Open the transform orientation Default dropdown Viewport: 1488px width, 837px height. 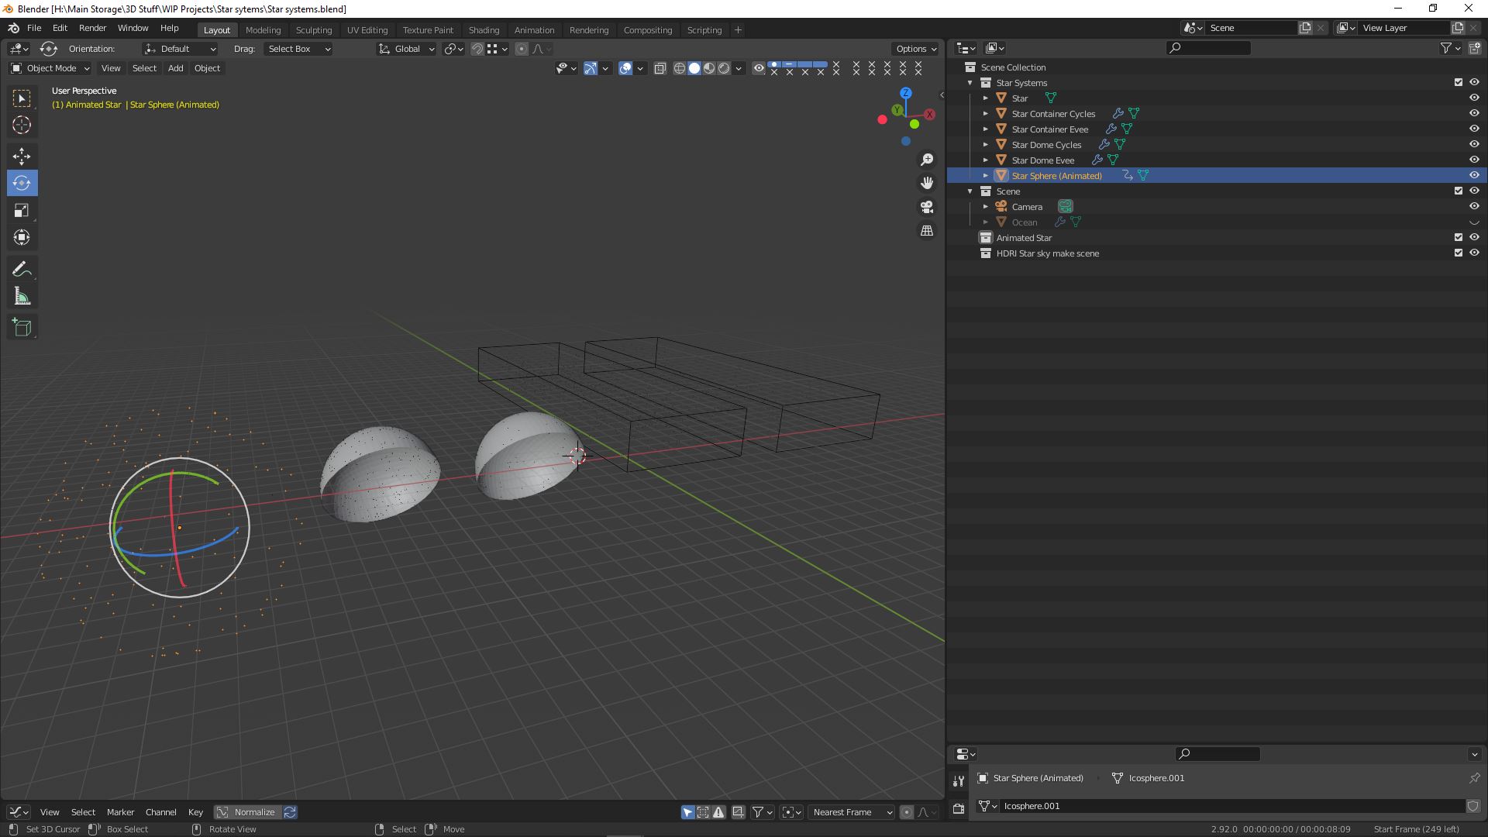(180, 49)
